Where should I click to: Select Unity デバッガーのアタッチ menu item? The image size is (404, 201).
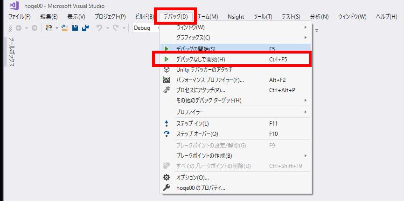pyautogui.click(x=236, y=69)
